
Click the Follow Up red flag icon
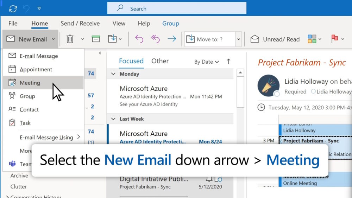tap(334, 39)
